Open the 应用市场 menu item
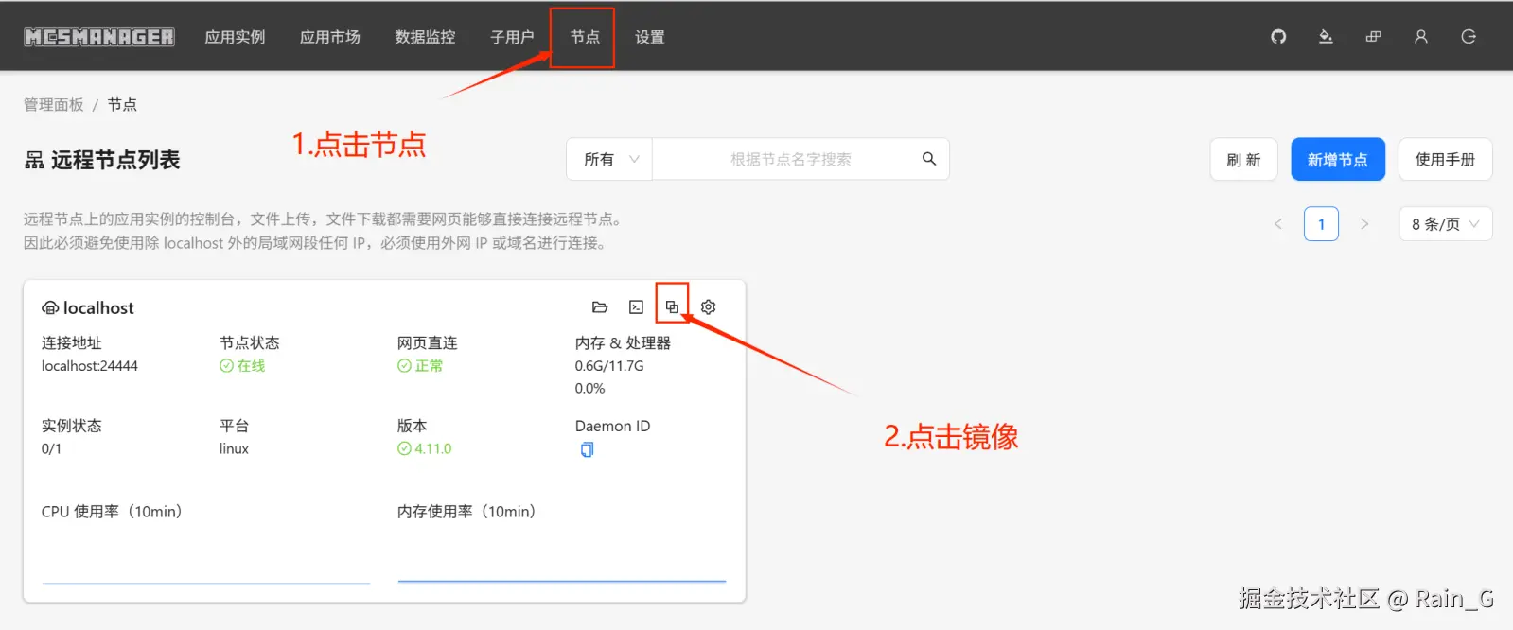The image size is (1513, 630). point(330,37)
